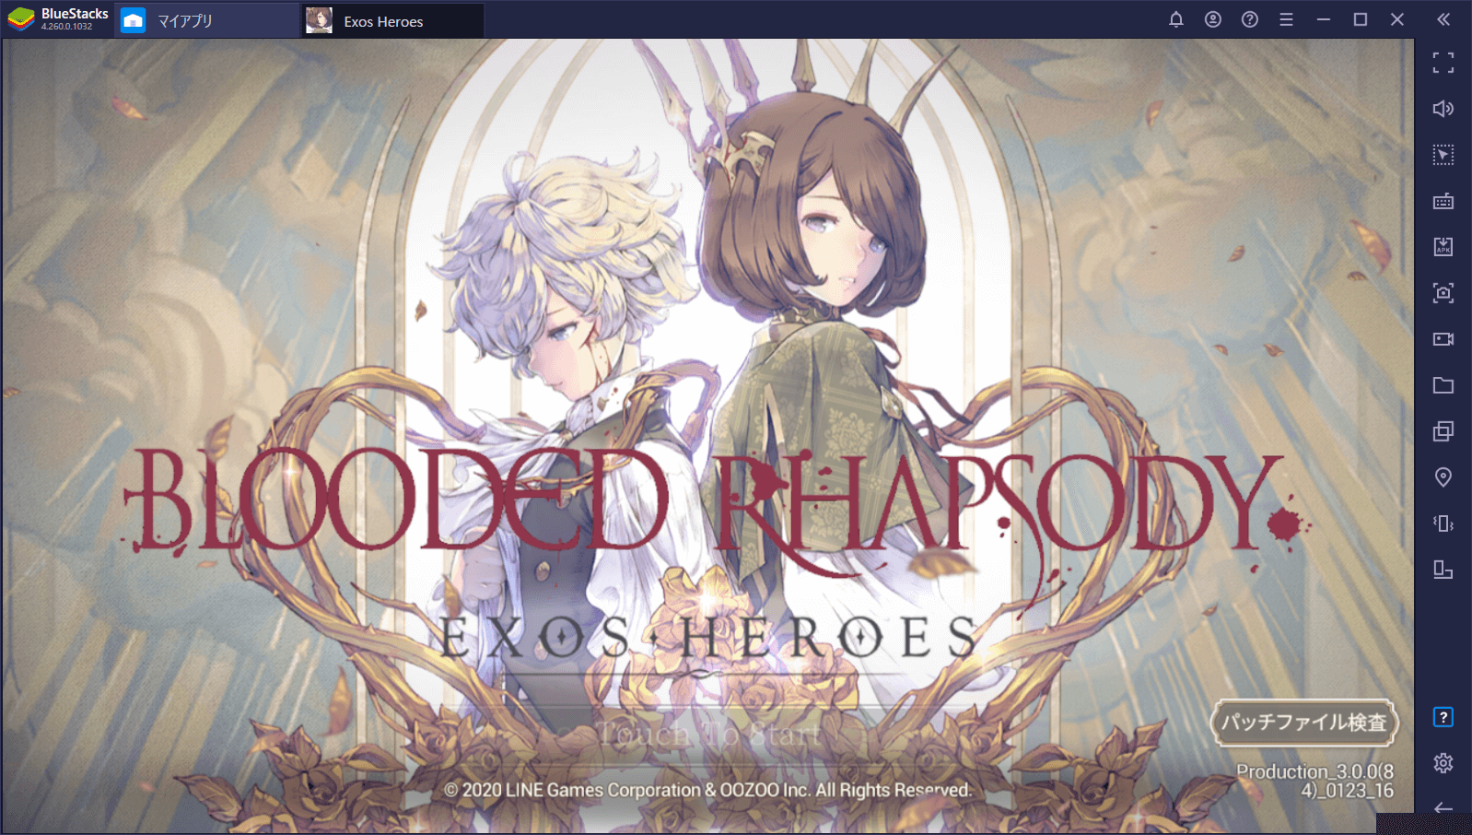Click the volume speaker icon in sidebar
Image resolution: width=1472 pixels, height=835 pixels.
point(1443,109)
